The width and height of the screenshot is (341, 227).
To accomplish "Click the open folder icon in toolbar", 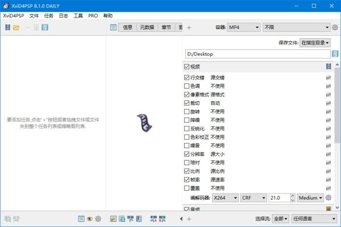I will 16,27.
